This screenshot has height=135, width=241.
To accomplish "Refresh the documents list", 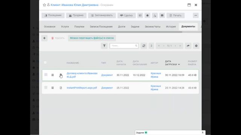I will point(144,46).
